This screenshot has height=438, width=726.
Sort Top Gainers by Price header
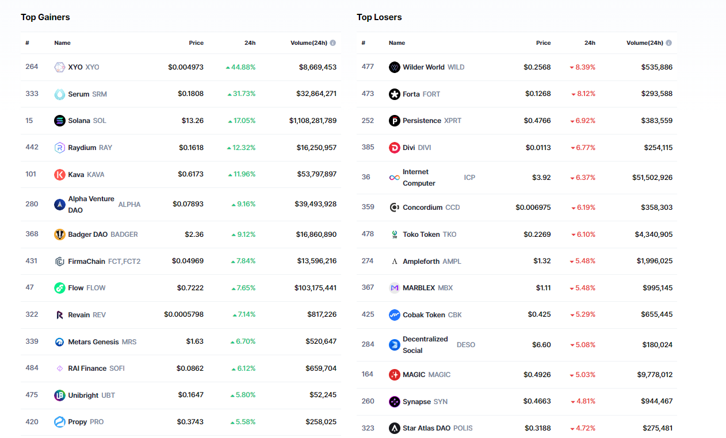tap(196, 43)
